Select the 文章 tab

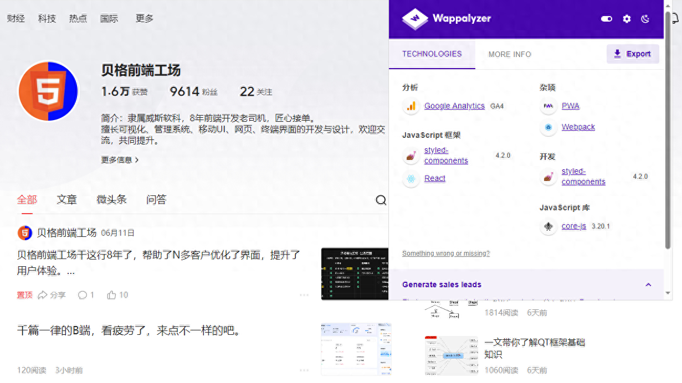[x=67, y=200]
